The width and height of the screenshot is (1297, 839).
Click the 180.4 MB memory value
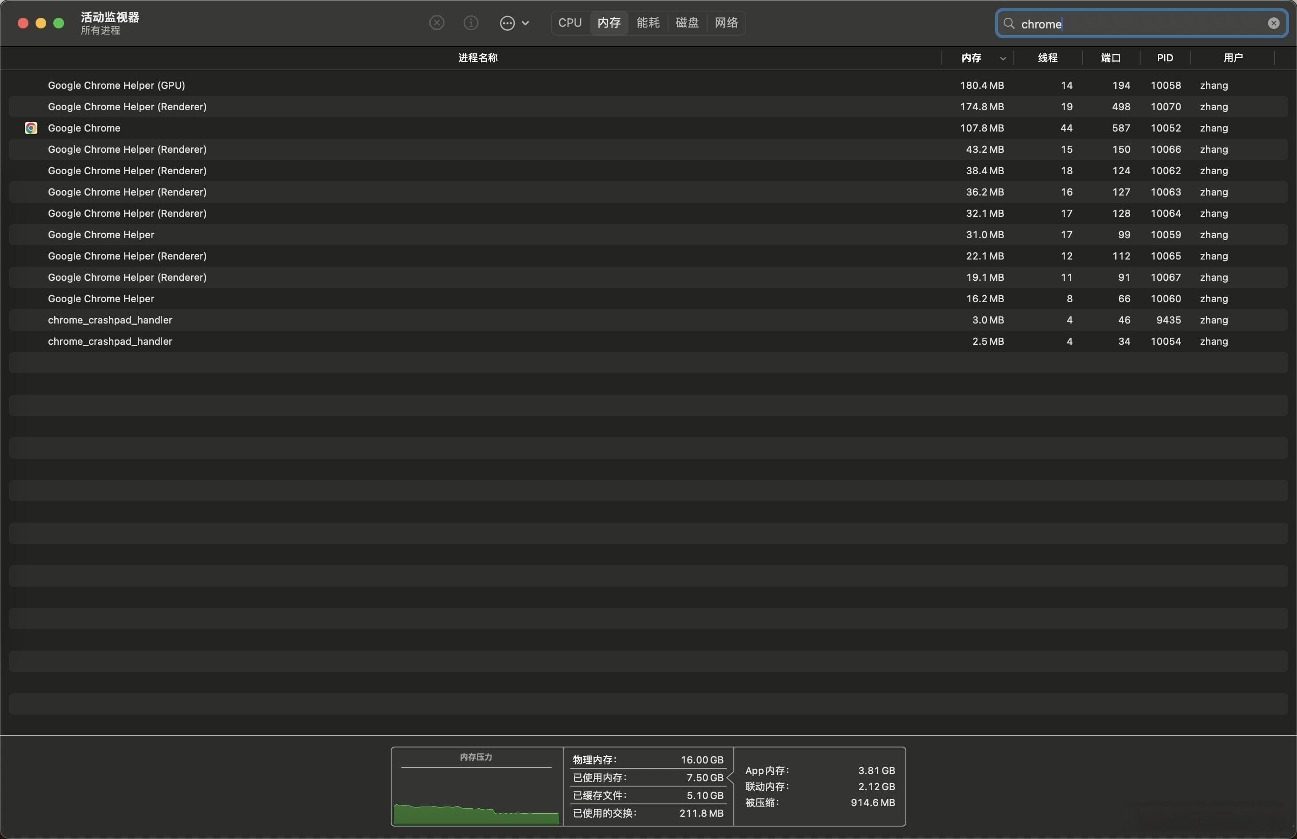[x=981, y=85]
